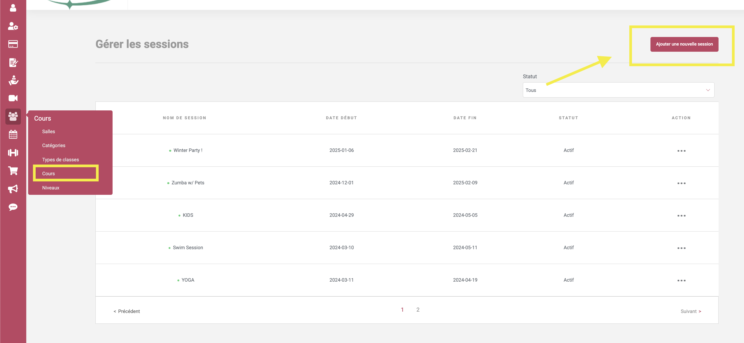Viewport: 744px width, 343px height.
Task: Click Ajouter une nouvelle session button
Action: [x=684, y=44]
